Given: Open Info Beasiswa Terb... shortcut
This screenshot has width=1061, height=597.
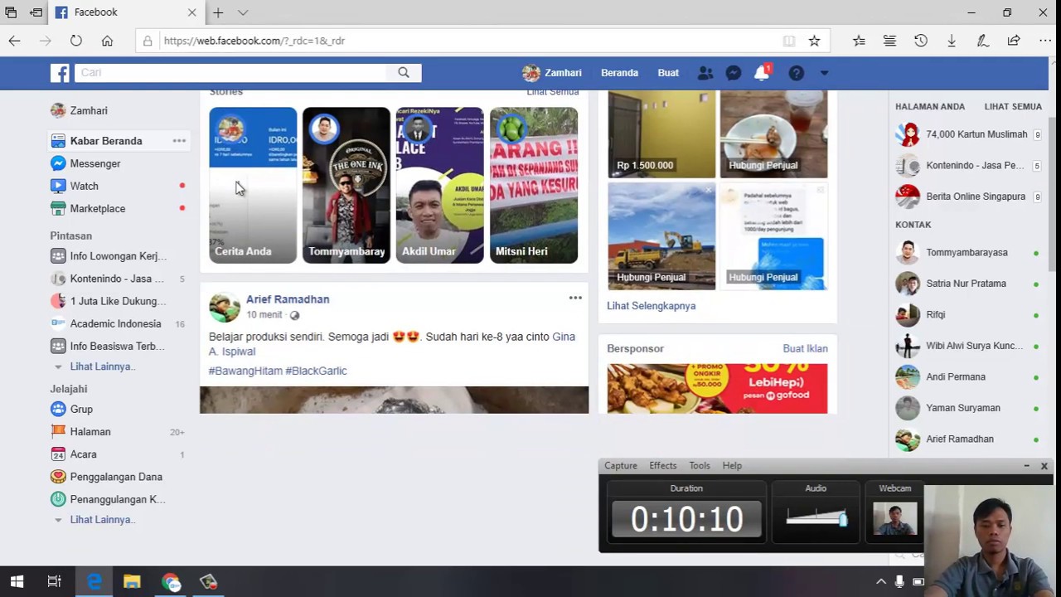Looking at the screenshot, I should click(x=117, y=346).
